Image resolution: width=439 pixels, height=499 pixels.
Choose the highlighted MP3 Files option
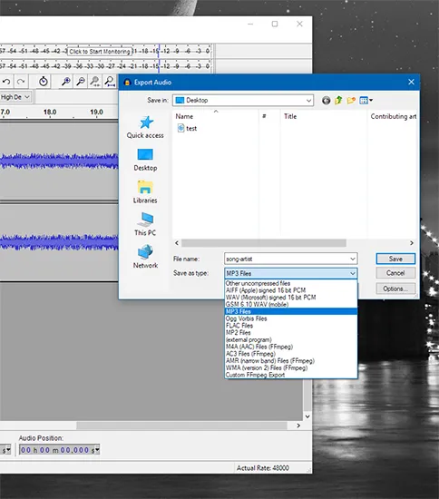(x=291, y=311)
